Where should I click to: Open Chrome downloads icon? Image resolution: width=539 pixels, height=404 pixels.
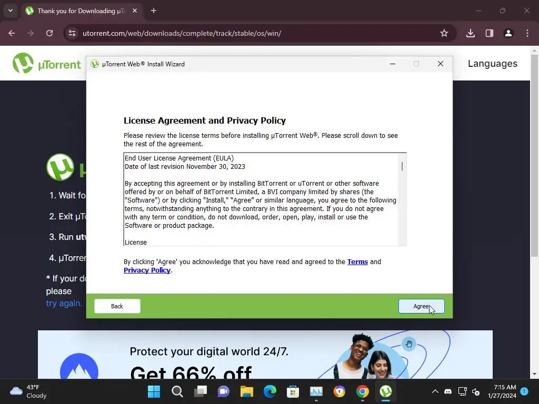[x=471, y=33]
